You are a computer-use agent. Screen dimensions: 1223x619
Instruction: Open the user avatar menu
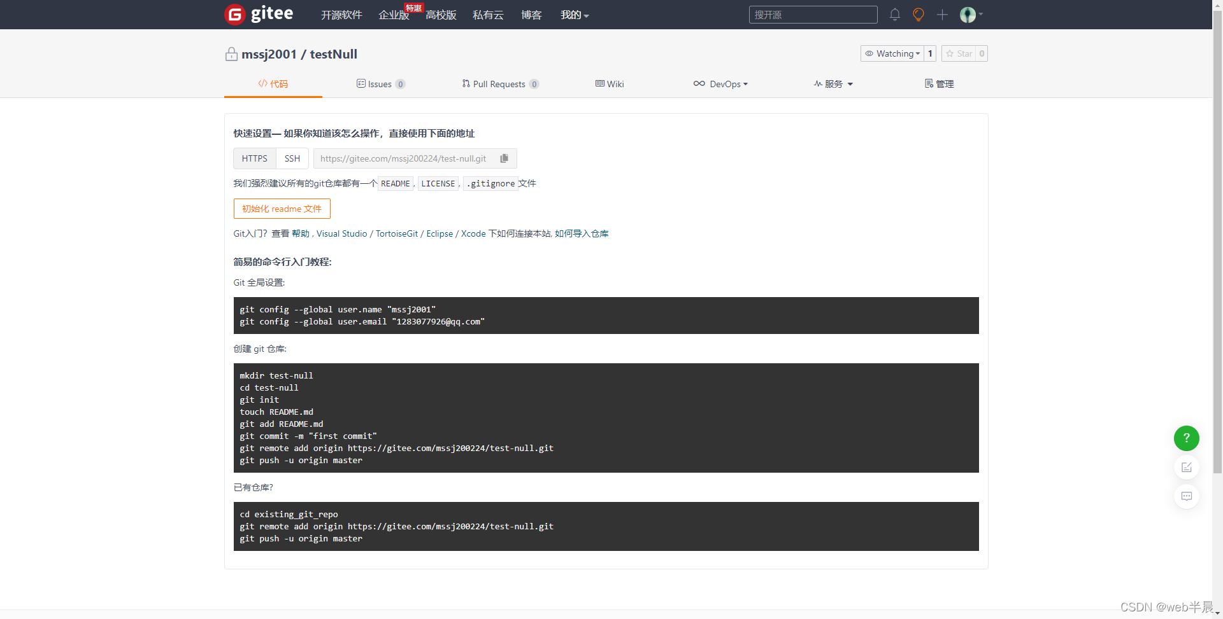971,14
